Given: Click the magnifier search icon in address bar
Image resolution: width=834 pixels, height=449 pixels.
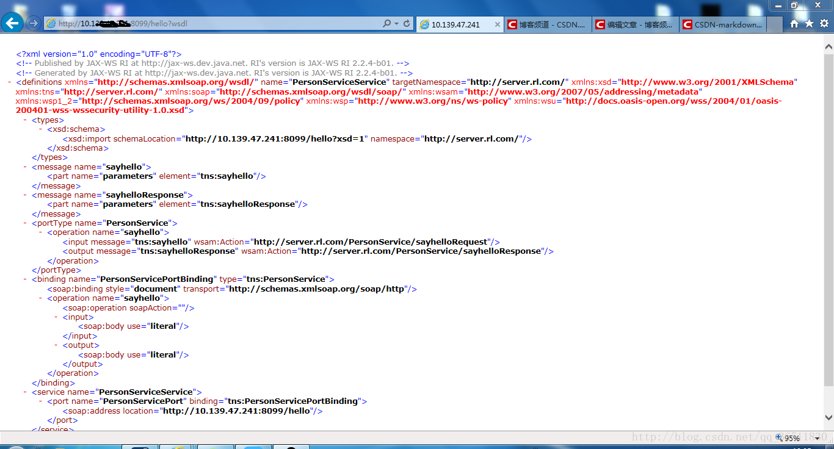Looking at the screenshot, I should pyautogui.click(x=386, y=24).
